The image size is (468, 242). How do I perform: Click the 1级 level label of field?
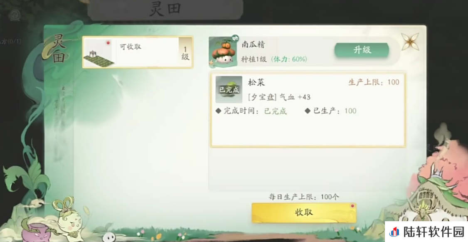pos(185,53)
